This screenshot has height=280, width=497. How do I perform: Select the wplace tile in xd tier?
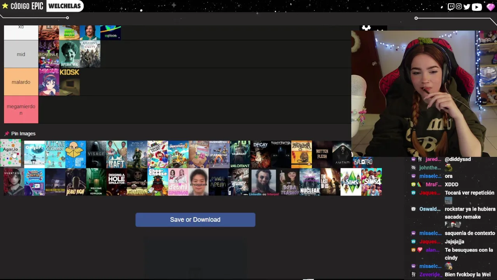(111, 33)
